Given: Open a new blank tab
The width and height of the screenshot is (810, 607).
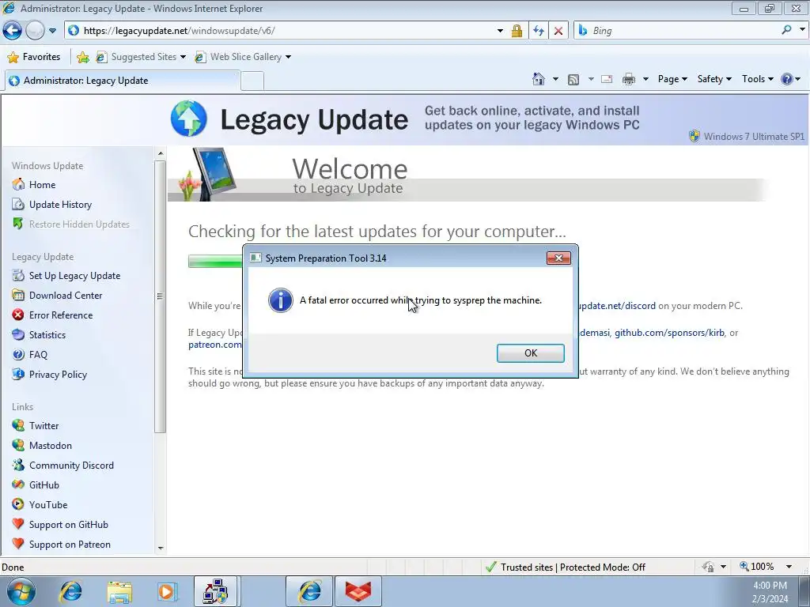Looking at the screenshot, I should pos(252,81).
